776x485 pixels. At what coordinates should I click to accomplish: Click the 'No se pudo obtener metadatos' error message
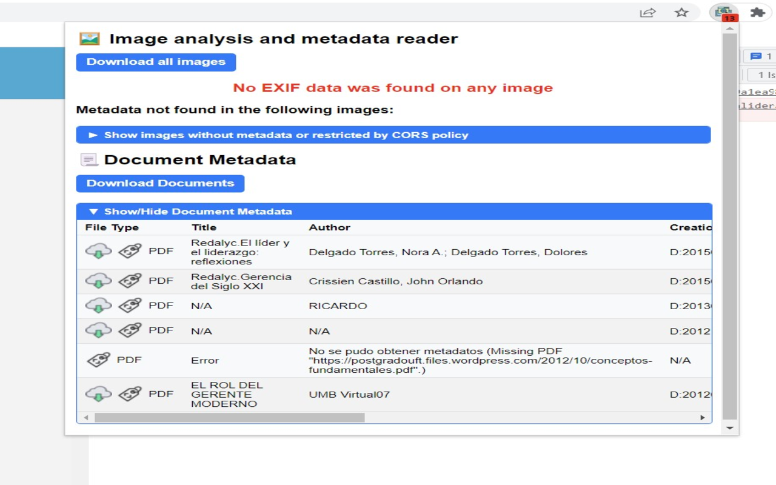point(480,360)
